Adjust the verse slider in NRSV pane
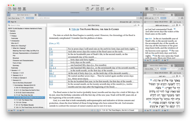This screenshot has height=122, width=191. [x=149, y=22]
